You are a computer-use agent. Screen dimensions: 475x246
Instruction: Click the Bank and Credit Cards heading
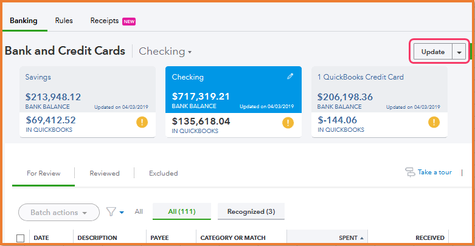coord(65,51)
